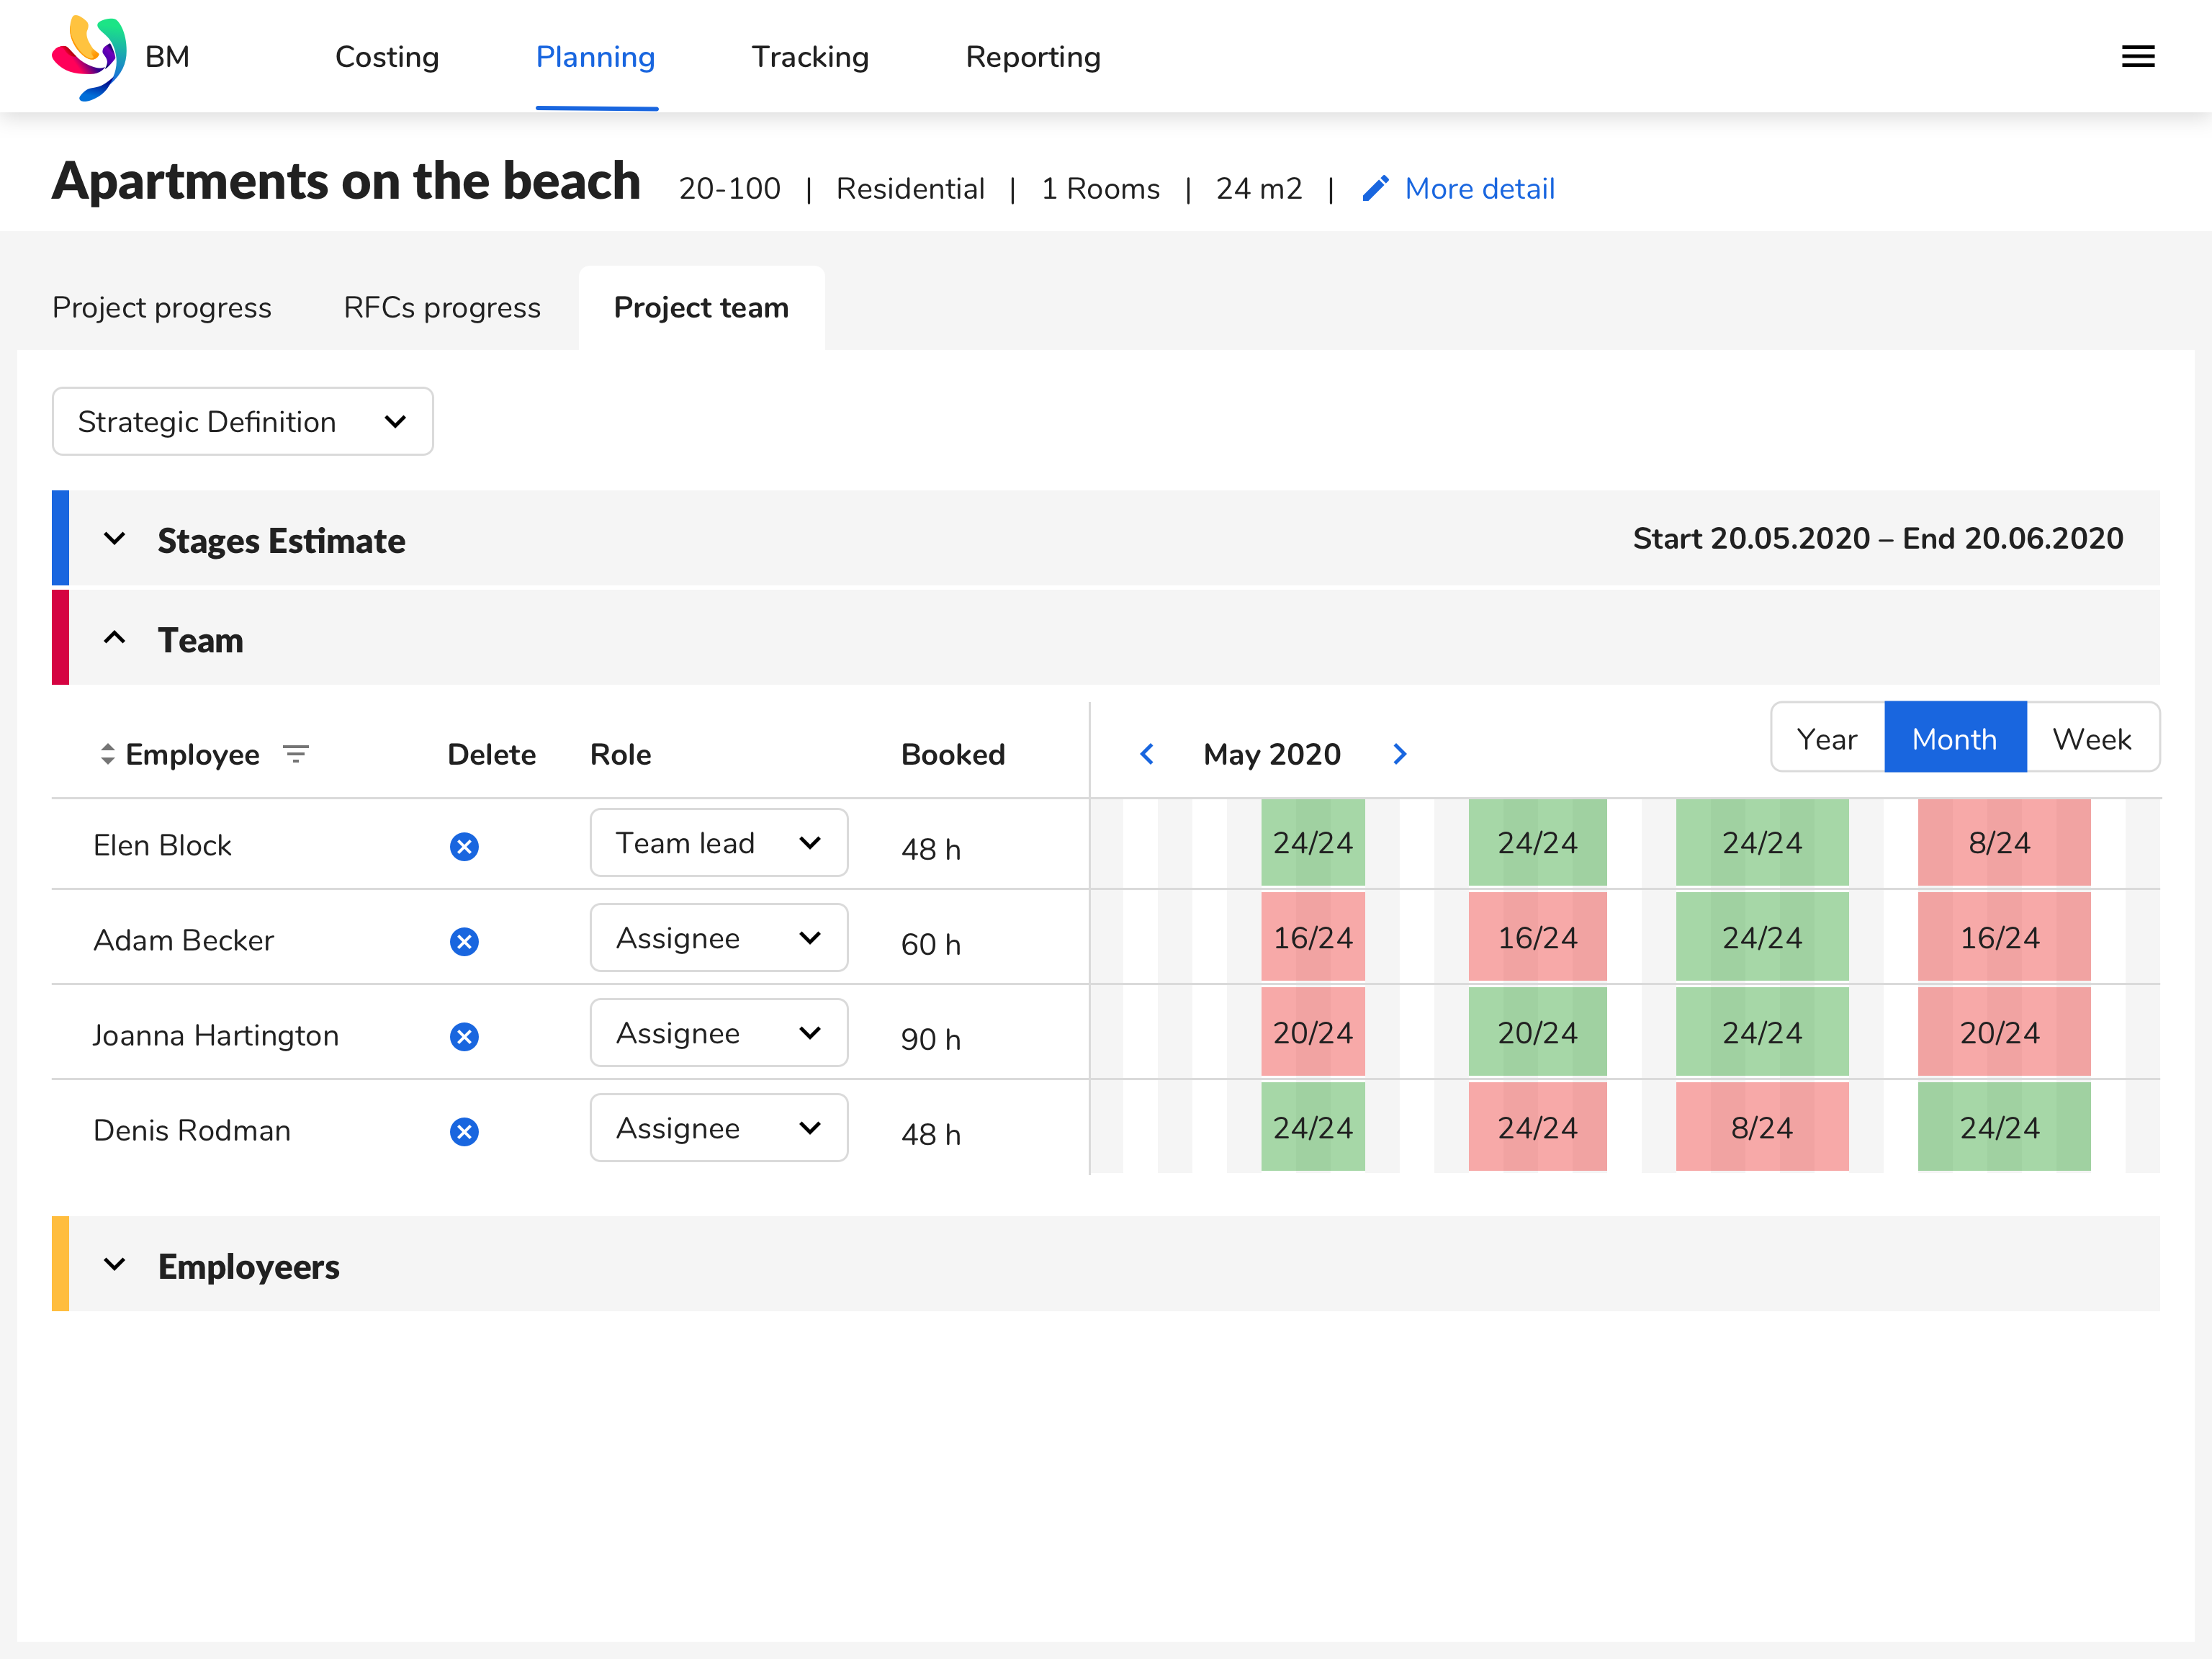The height and width of the screenshot is (1659, 2212).
Task: Remove Denis Rodman via the delete icon
Action: pos(464,1131)
